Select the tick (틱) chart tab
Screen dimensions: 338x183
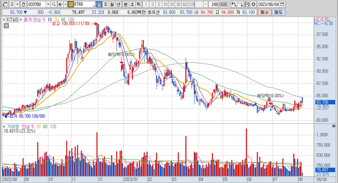tap(138, 4)
